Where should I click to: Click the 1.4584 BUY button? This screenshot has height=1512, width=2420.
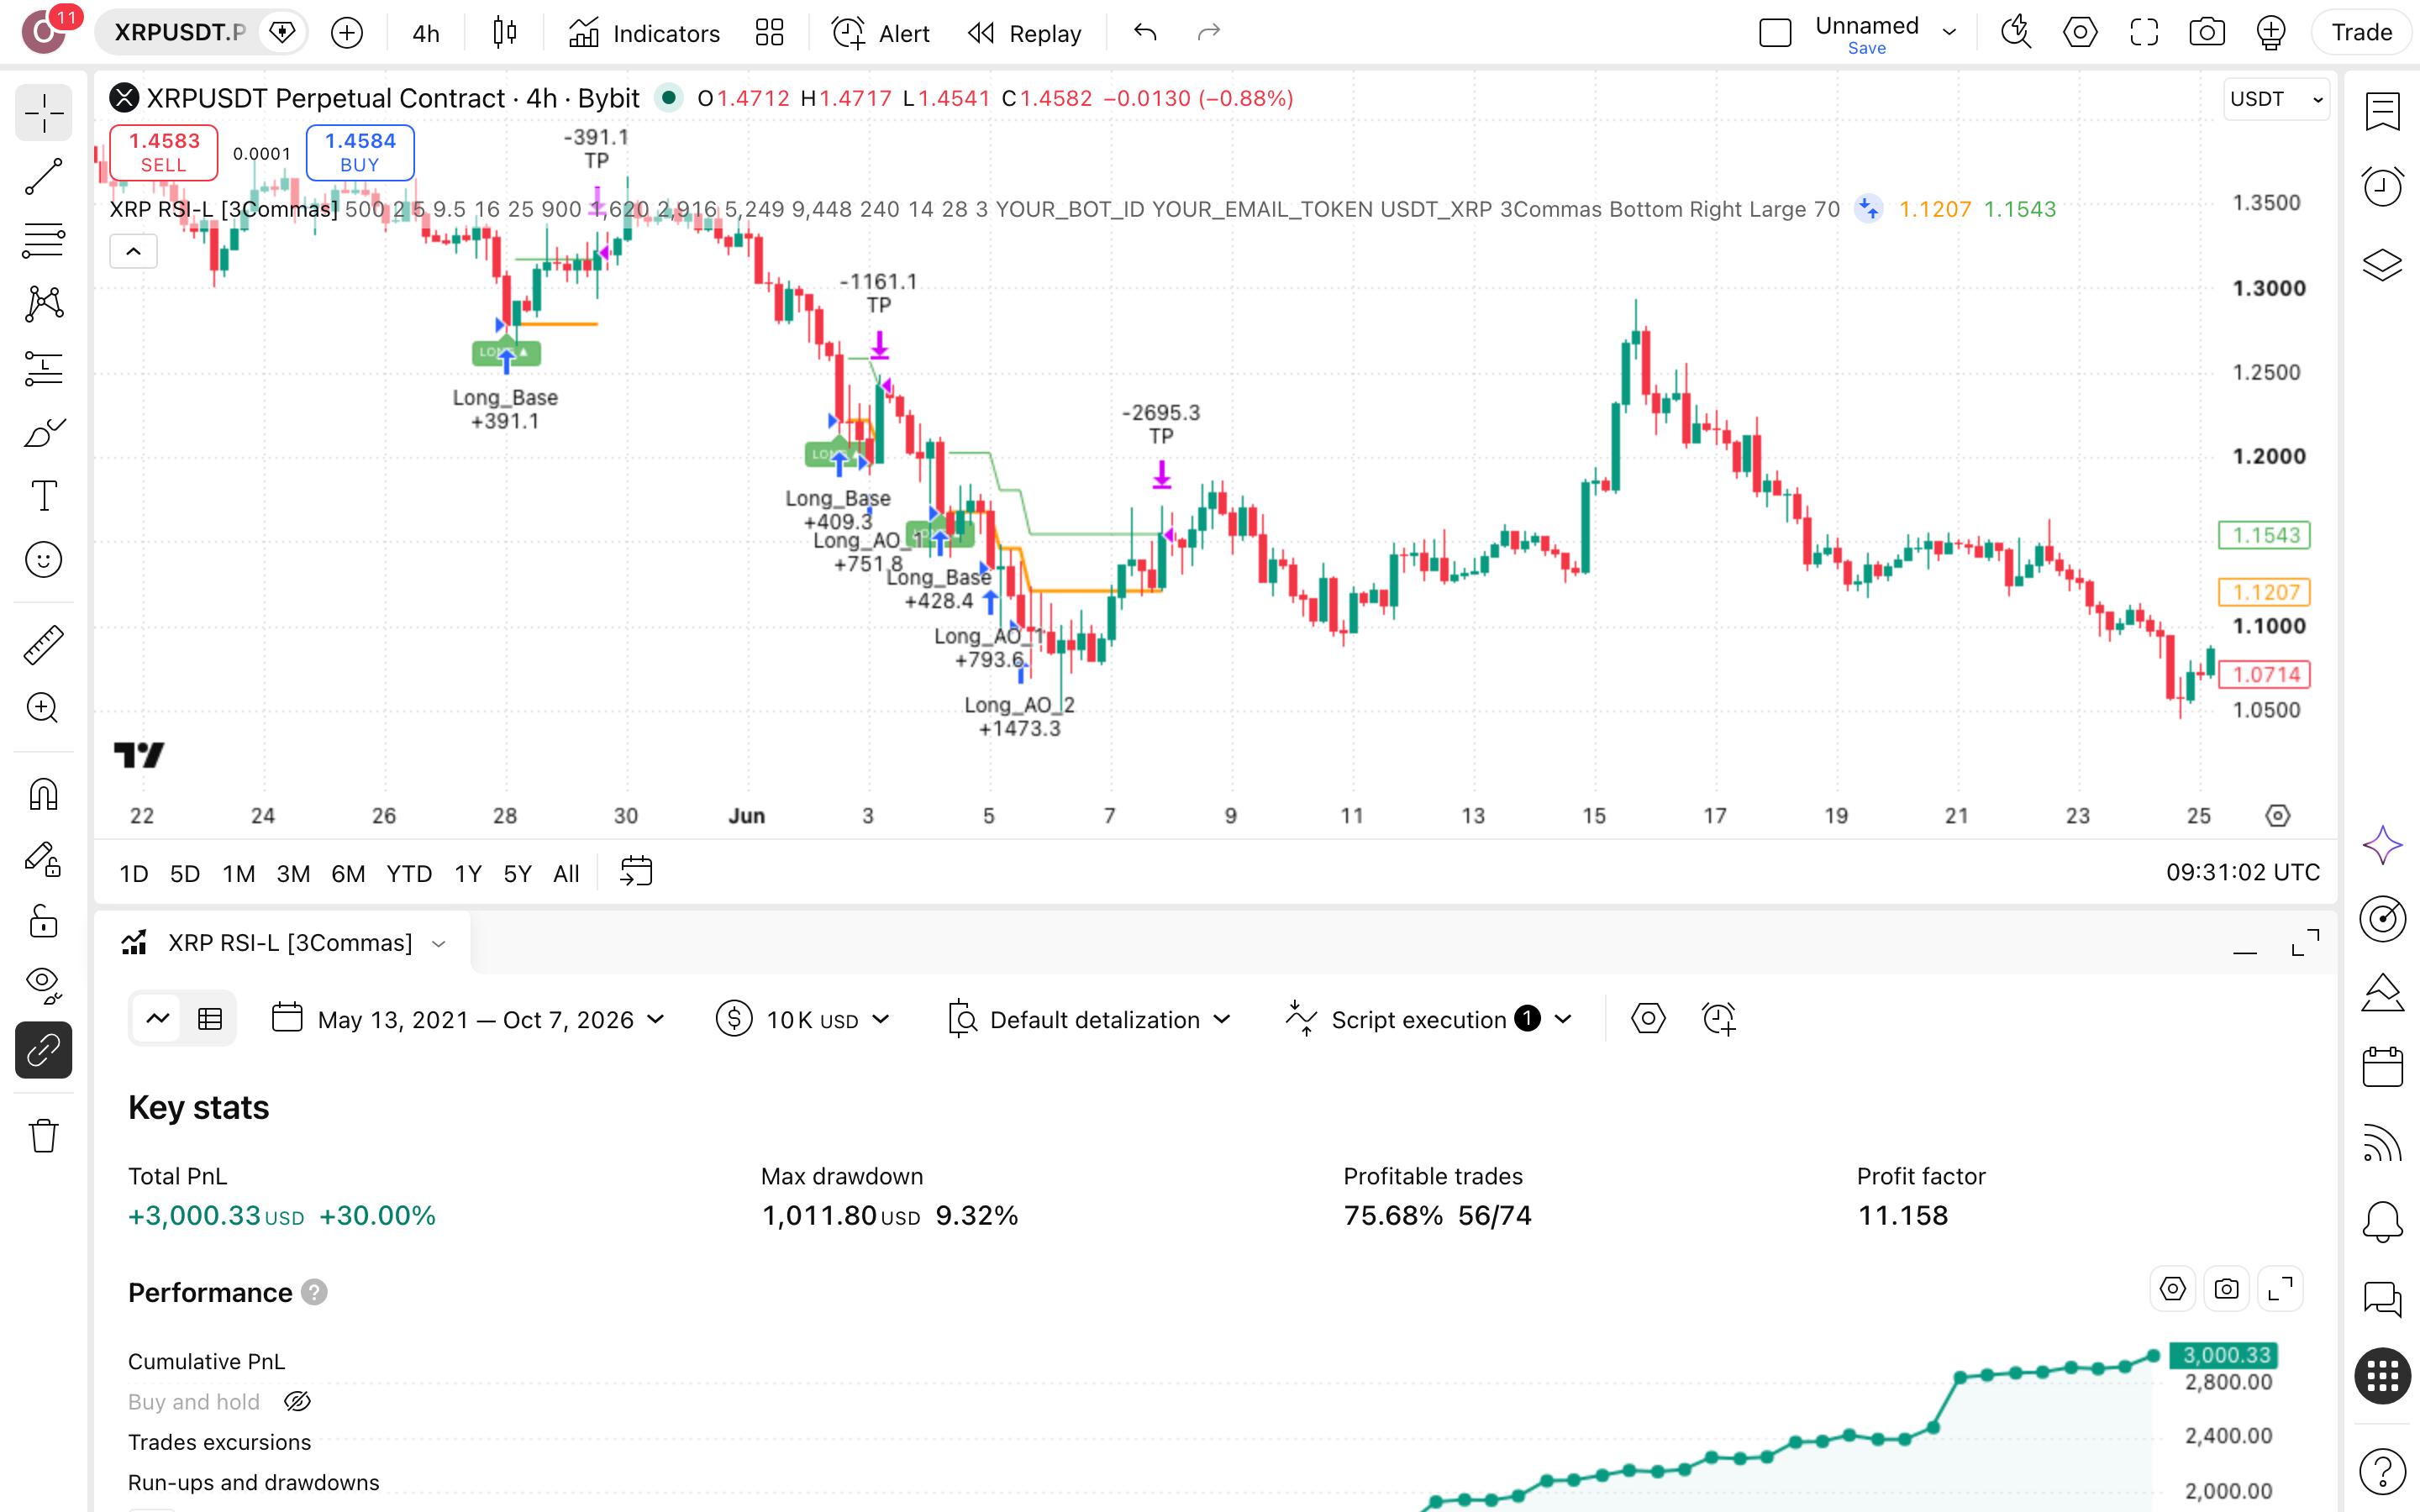tap(360, 152)
